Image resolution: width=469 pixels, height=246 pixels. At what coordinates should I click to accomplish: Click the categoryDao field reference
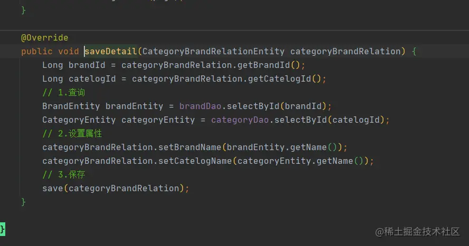(240, 120)
